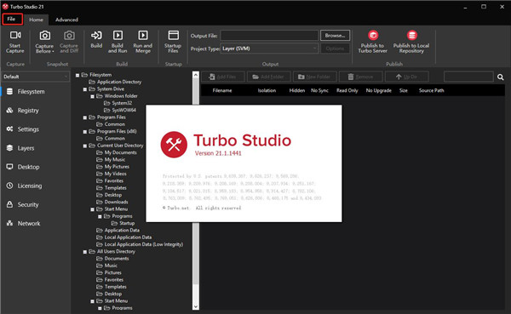The image size is (511, 314).
Task: Click the Up Dir button
Action: [407, 77]
